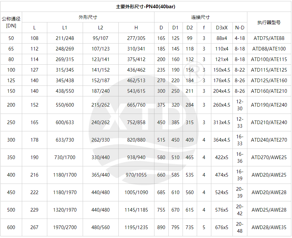Click the 20-48 cell in N-D column

[240, 227]
